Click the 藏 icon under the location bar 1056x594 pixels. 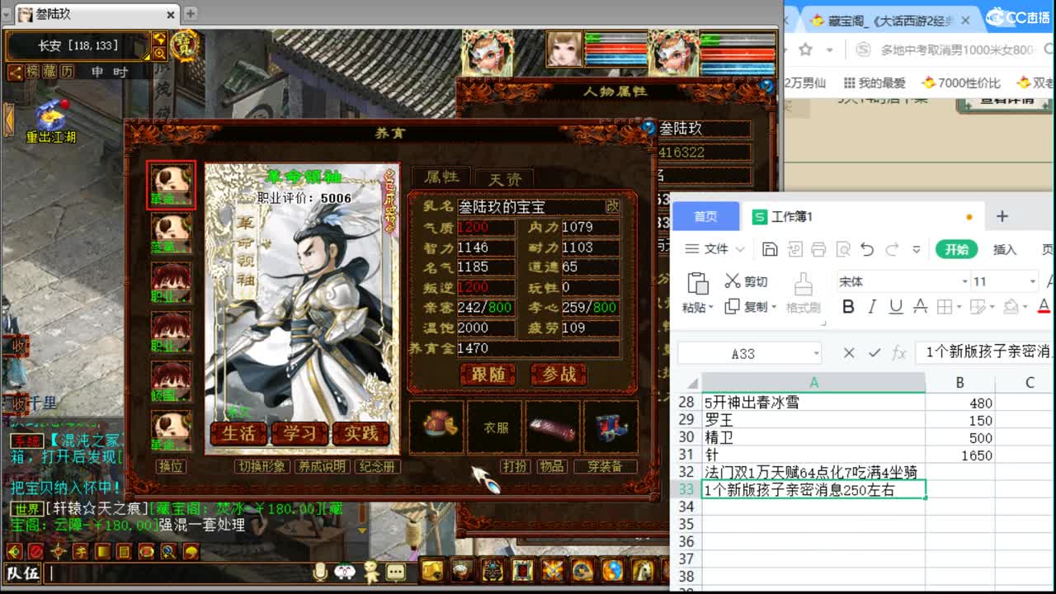click(50, 72)
